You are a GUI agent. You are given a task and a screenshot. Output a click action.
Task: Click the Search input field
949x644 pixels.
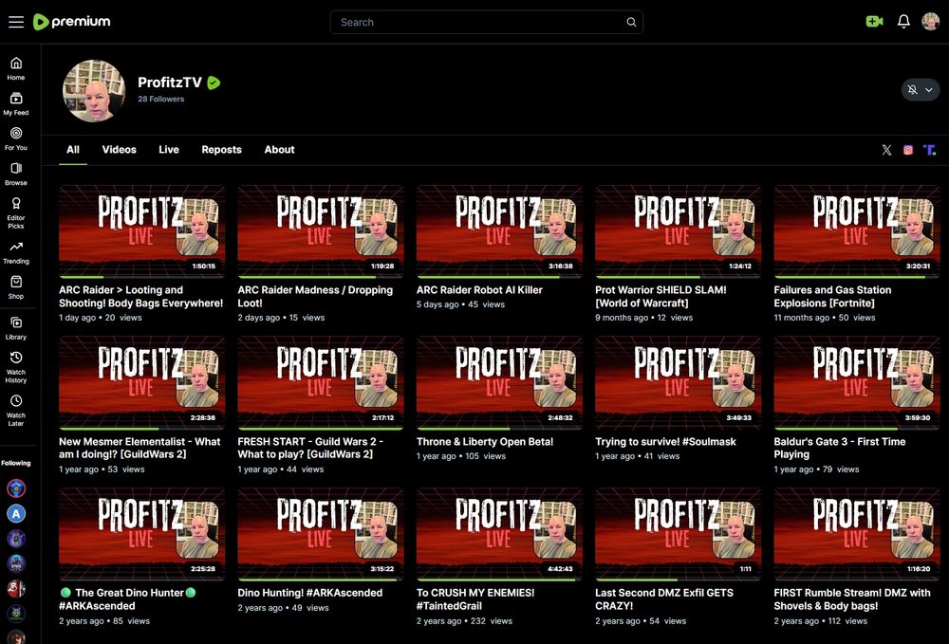[486, 23]
